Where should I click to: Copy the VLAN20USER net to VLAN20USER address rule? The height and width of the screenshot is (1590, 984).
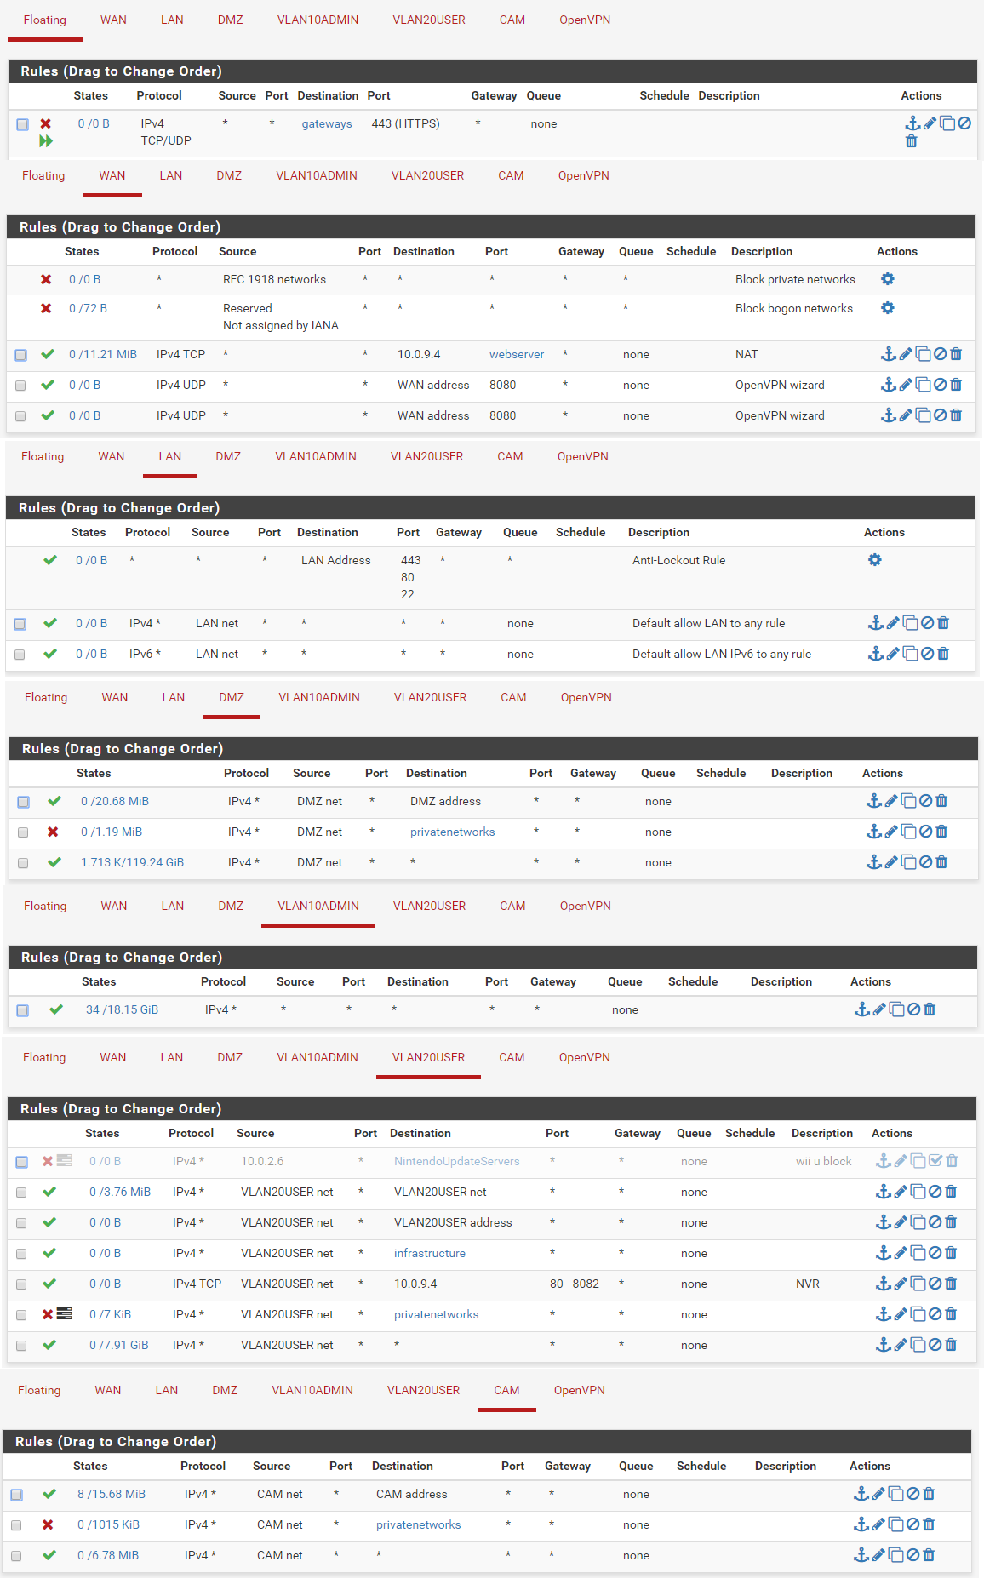918,1222
